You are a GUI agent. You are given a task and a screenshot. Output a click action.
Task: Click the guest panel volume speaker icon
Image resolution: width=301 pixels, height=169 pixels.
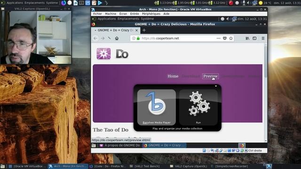228,19
